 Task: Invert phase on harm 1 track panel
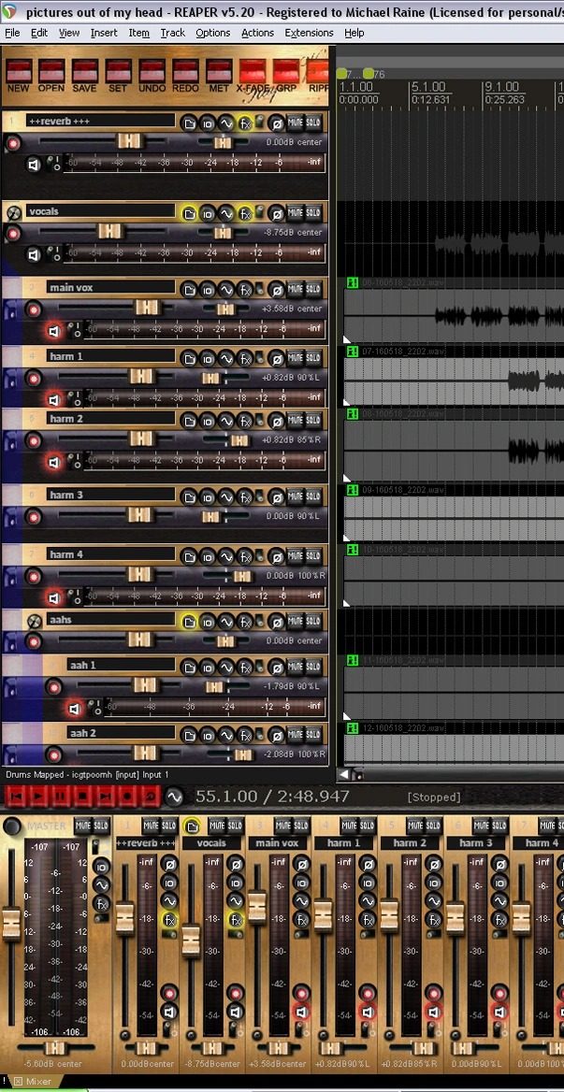[277, 359]
